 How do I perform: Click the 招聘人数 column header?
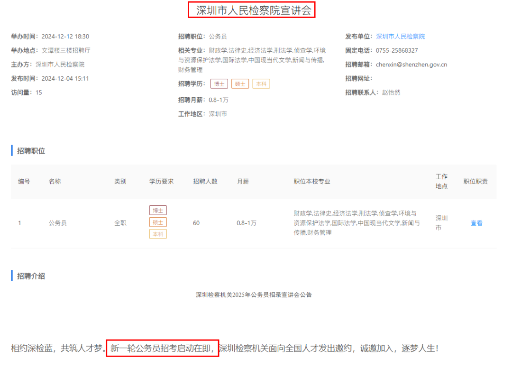(x=205, y=182)
